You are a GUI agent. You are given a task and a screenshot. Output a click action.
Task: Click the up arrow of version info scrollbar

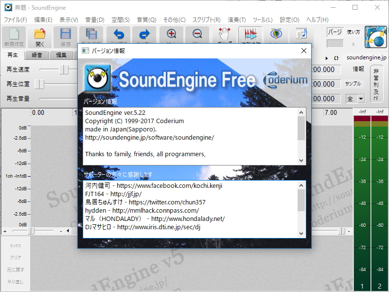click(x=301, y=113)
